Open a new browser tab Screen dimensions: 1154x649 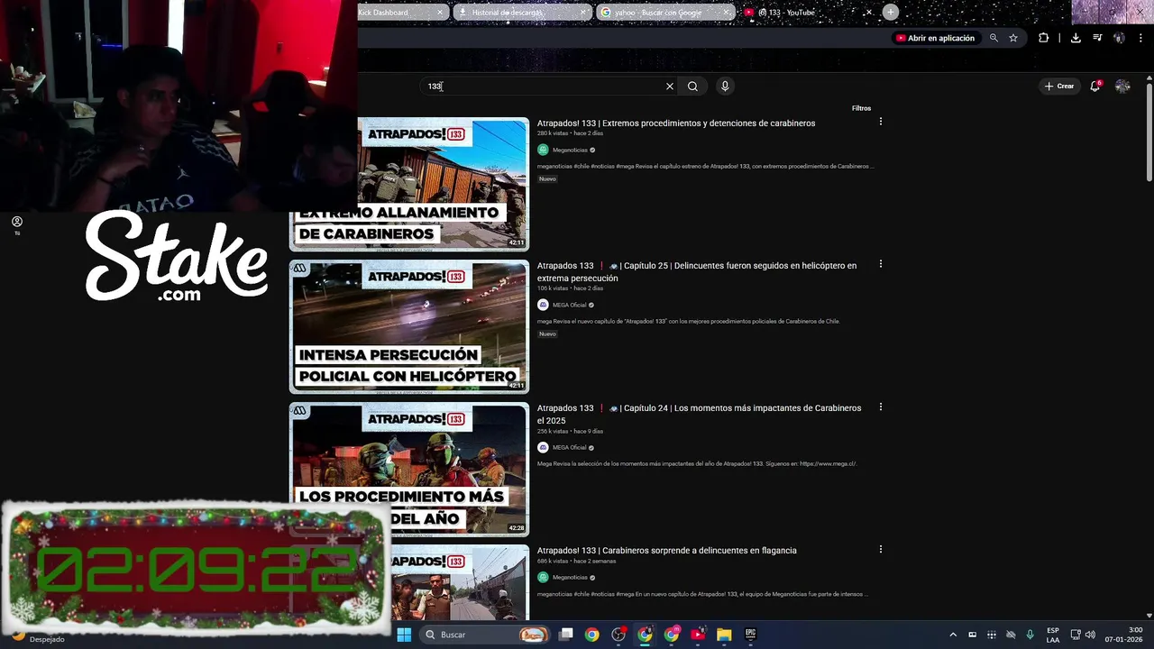[x=891, y=12]
